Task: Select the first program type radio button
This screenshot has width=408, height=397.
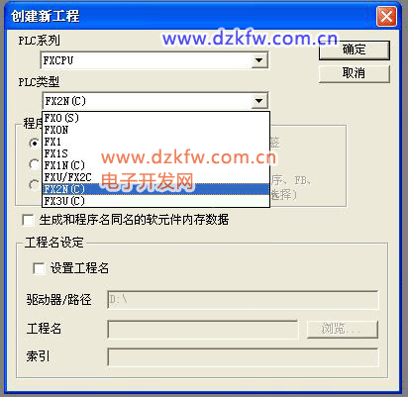Action: pyautogui.click(x=34, y=143)
